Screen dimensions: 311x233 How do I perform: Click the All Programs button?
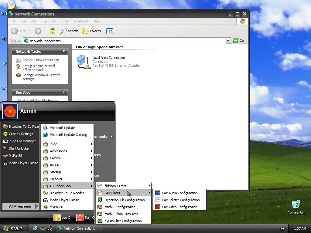point(20,206)
